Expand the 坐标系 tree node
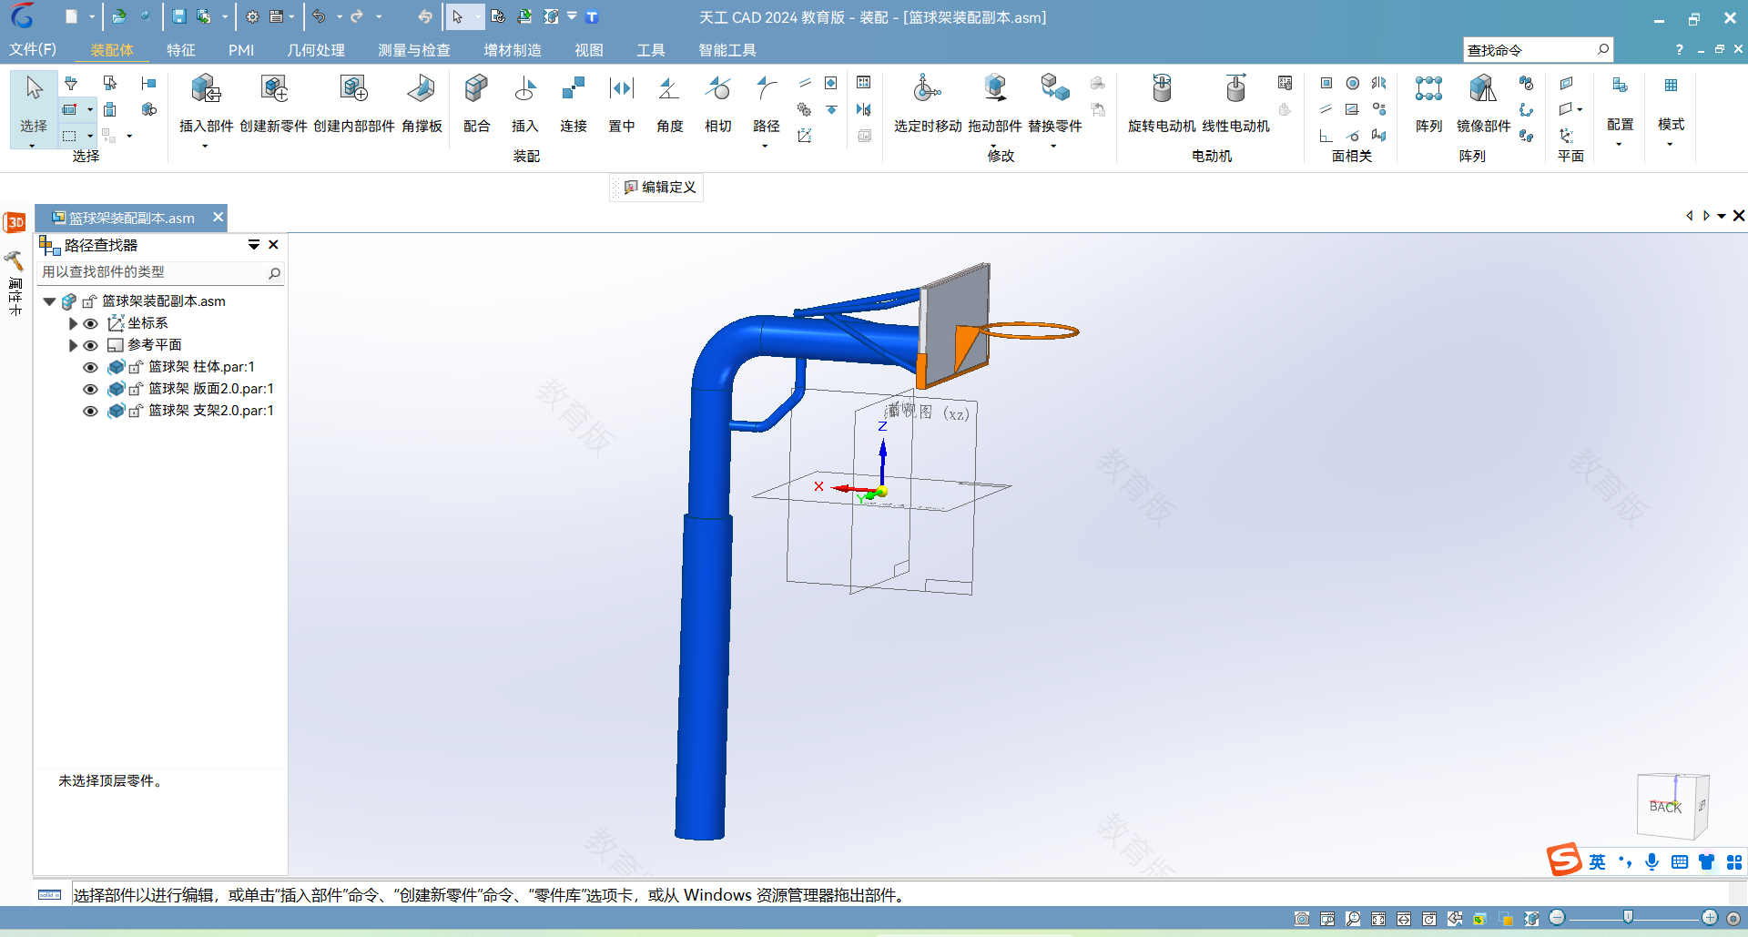Image resolution: width=1748 pixels, height=937 pixels. (73, 323)
